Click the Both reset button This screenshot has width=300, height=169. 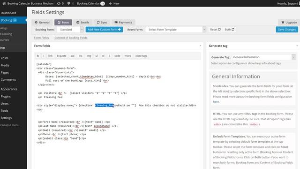[x=229, y=30]
